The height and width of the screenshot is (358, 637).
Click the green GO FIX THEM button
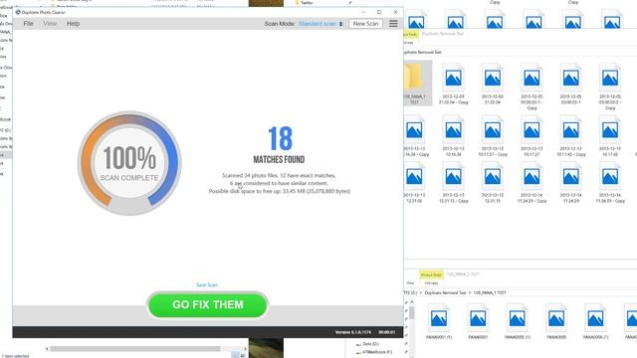pyautogui.click(x=208, y=305)
